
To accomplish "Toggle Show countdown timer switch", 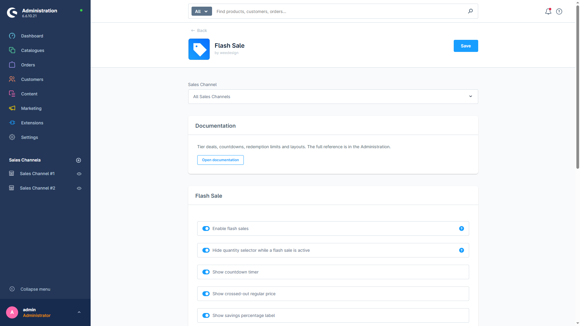I will pos(206,272).
